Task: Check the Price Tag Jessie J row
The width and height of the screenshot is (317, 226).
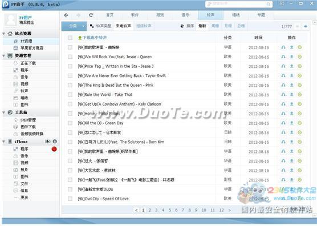Action: point(70,66)
